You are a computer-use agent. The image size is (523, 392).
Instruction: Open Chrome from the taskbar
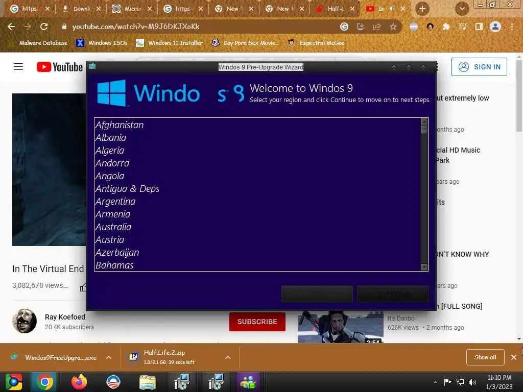click(x=44, y=382)
